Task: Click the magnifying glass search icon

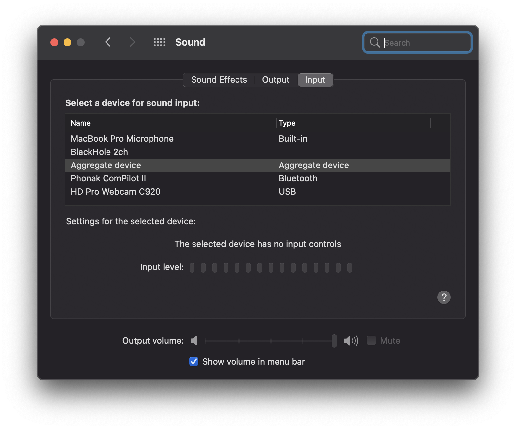Action: tap(375, 42)
